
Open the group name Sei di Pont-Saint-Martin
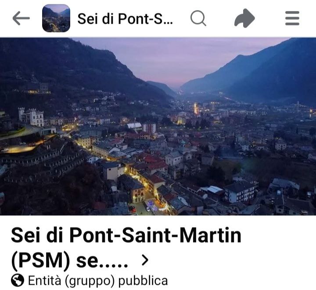pyautogui.click(x=126, y=236)
